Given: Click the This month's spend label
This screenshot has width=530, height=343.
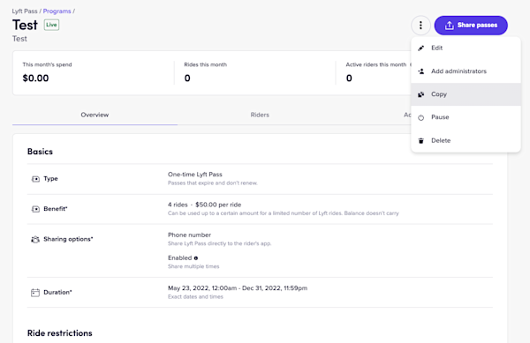Looking at the screenshot, I should (47, 64).
